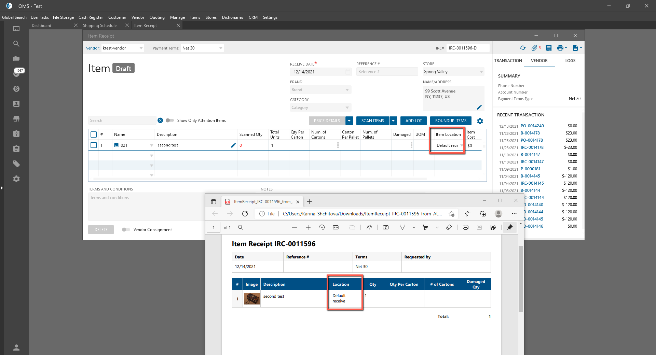
Task: Clear the item search with X icon
Action: pos(160,120)
